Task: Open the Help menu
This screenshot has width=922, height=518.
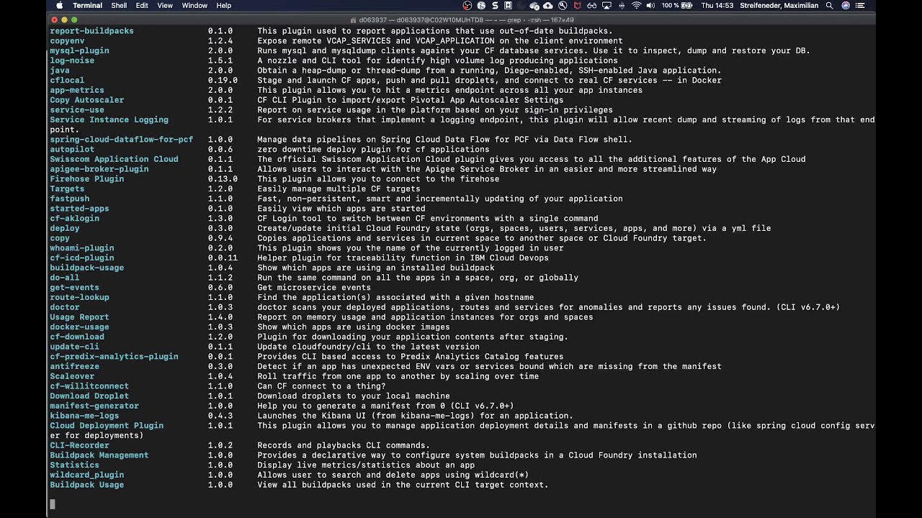Action: pos(224,5)
